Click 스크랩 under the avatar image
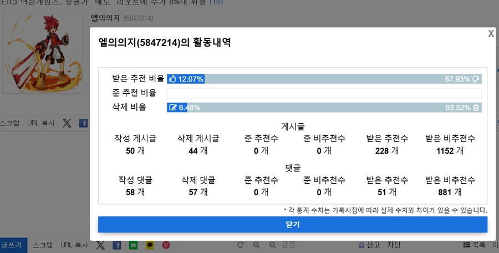Viewport: 499px width, 253px height. [x=9, y=123]
